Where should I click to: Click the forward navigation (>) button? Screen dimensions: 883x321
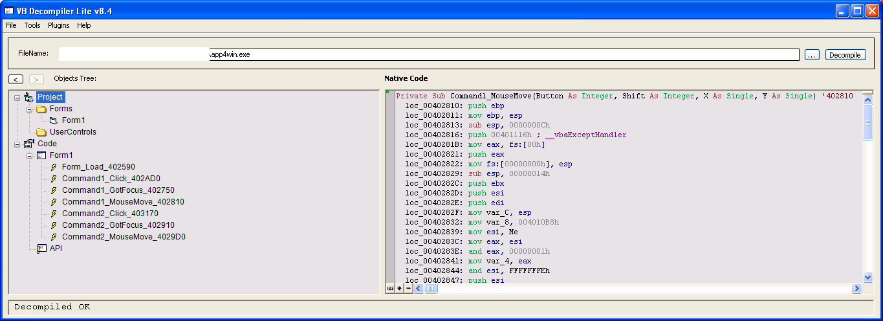pos(36,79)
